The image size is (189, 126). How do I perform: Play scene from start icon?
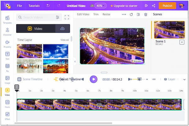click(130, 79)
